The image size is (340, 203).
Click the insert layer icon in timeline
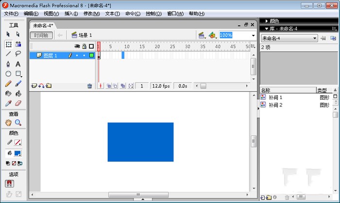[x=34, y=86]
